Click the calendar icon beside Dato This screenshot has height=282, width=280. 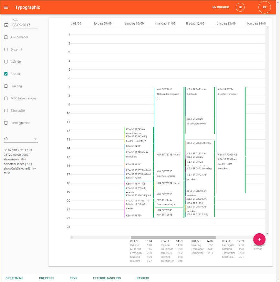(x=6, y=25)
